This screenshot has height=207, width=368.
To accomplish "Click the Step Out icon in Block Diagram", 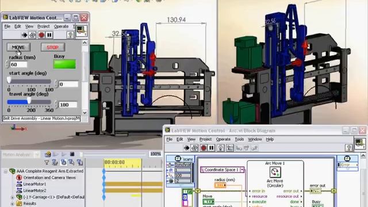I will [x=254, y=148].
